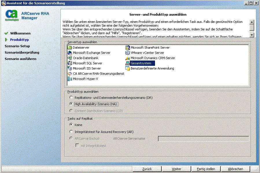
Task: Select Microsoft Dynamics CRM-Server list entry
Action: (153, 58)
